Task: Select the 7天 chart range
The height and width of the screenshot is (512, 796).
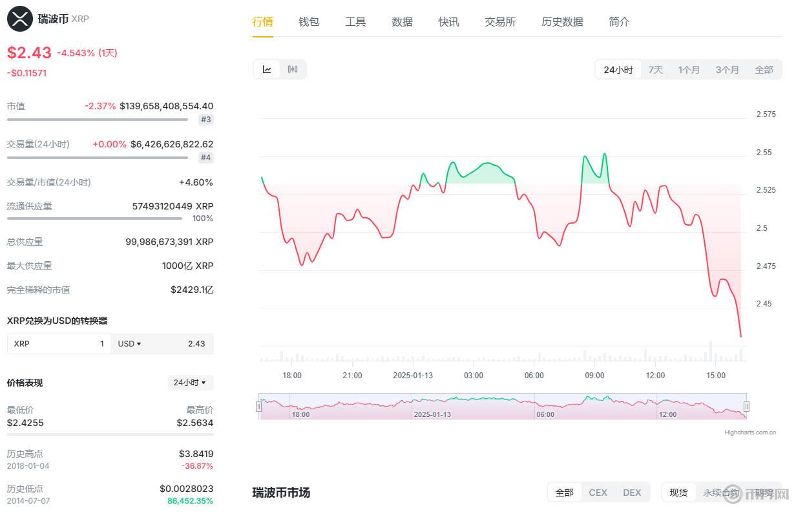Action: click(656, 70)
